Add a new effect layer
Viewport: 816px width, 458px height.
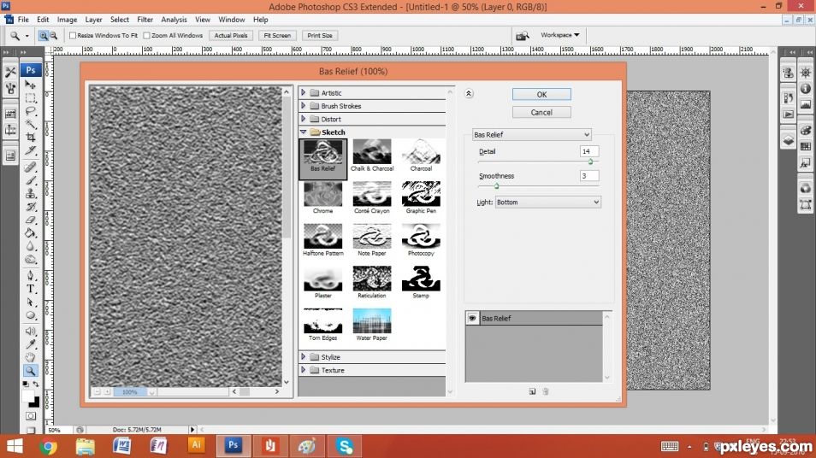click(532, 391)
